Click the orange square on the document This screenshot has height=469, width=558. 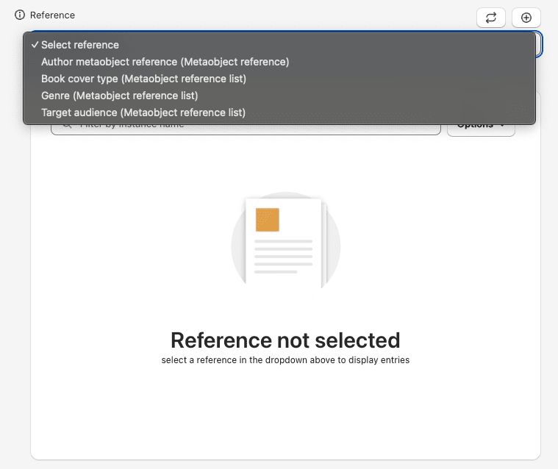(268, 220)
